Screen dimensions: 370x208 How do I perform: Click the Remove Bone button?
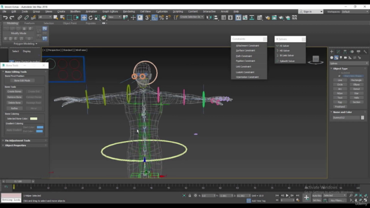14,97
